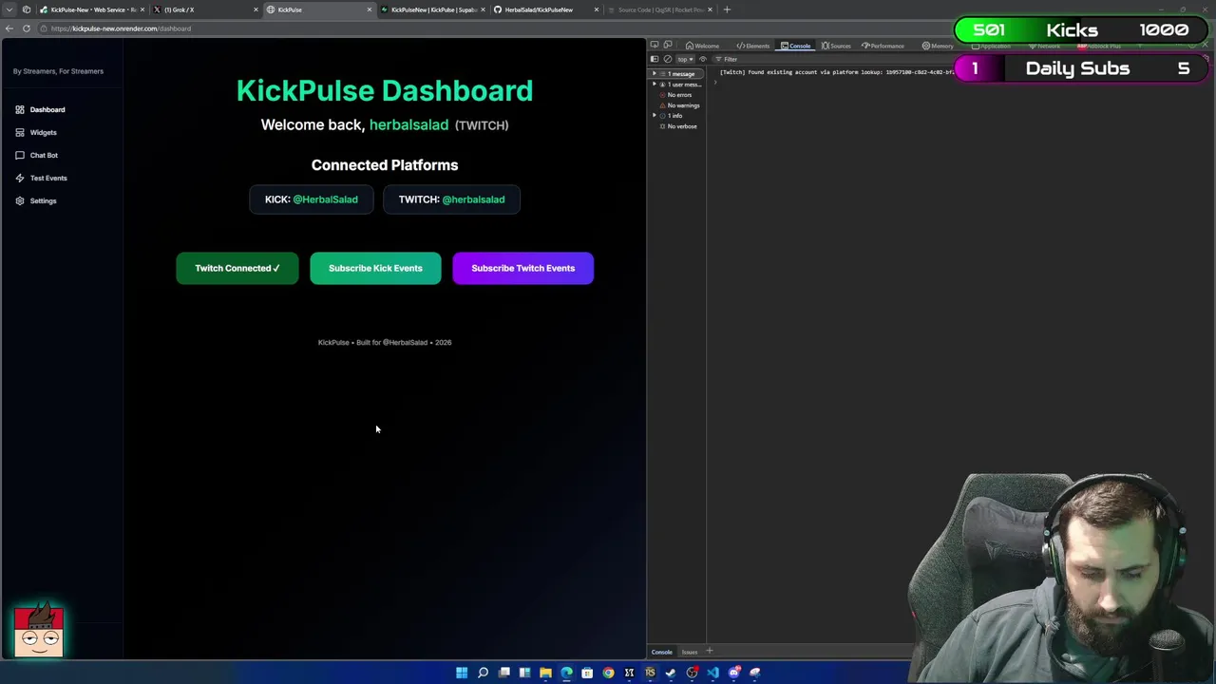Reload the page with refresh icon
Screen dimensions: 1216x684
pyautogui.click(x=27, y=28)
